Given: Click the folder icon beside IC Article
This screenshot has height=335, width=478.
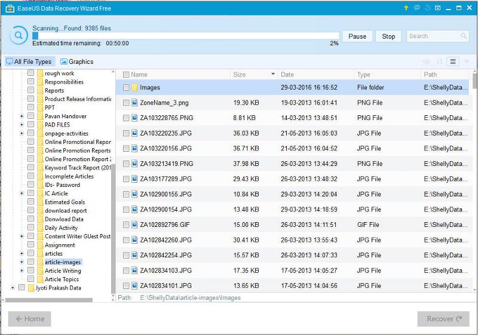Looking at the screenshot, I should [x=40, y=193].
